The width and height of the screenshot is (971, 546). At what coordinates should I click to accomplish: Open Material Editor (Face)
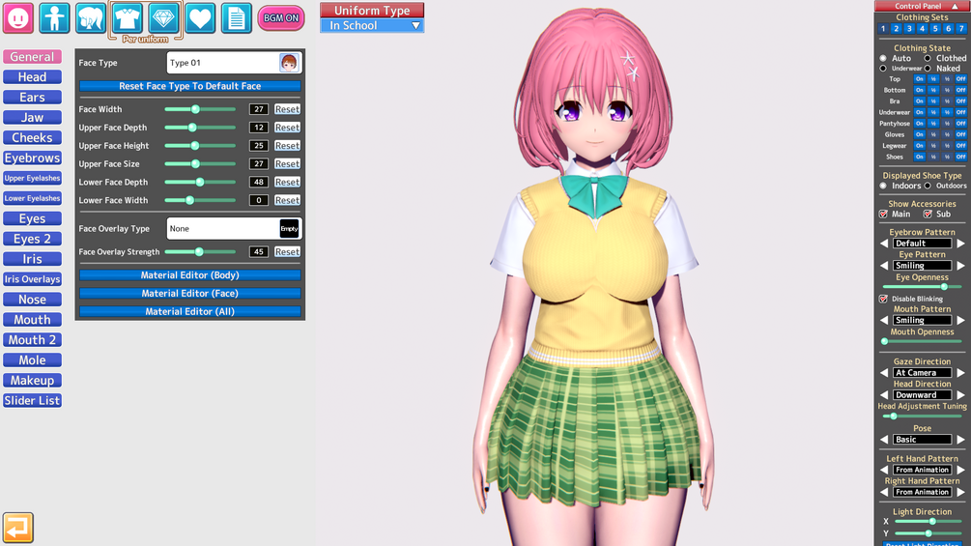click(190, 294)
